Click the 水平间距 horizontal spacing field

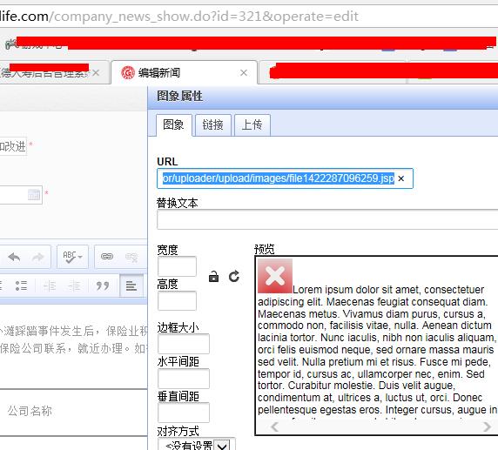[x=184, y=379]
